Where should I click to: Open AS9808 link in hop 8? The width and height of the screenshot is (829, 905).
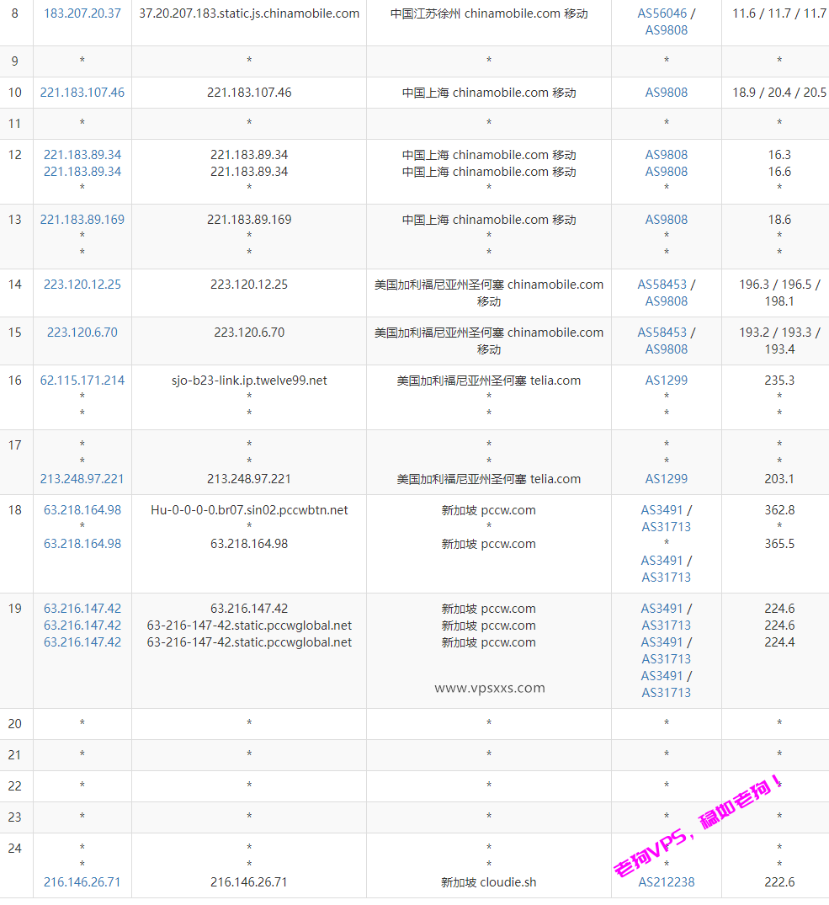point(667,30)
